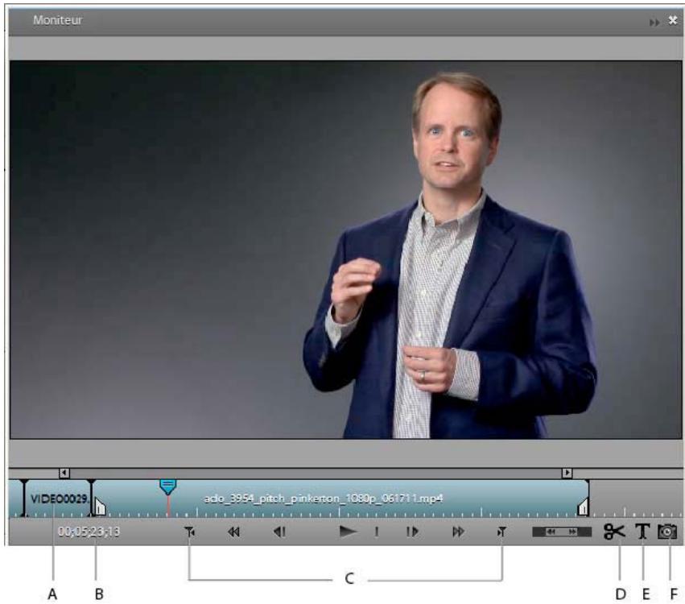Image resolution: width=685 pixels, height=604 pixels.
Task: Click the Set Out point icon
Action: point(503,532)
